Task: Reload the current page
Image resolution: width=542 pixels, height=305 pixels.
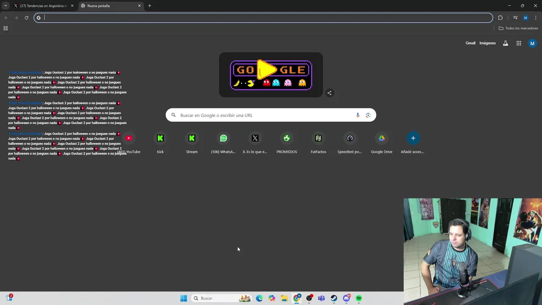Action: (x=26, y=18)
